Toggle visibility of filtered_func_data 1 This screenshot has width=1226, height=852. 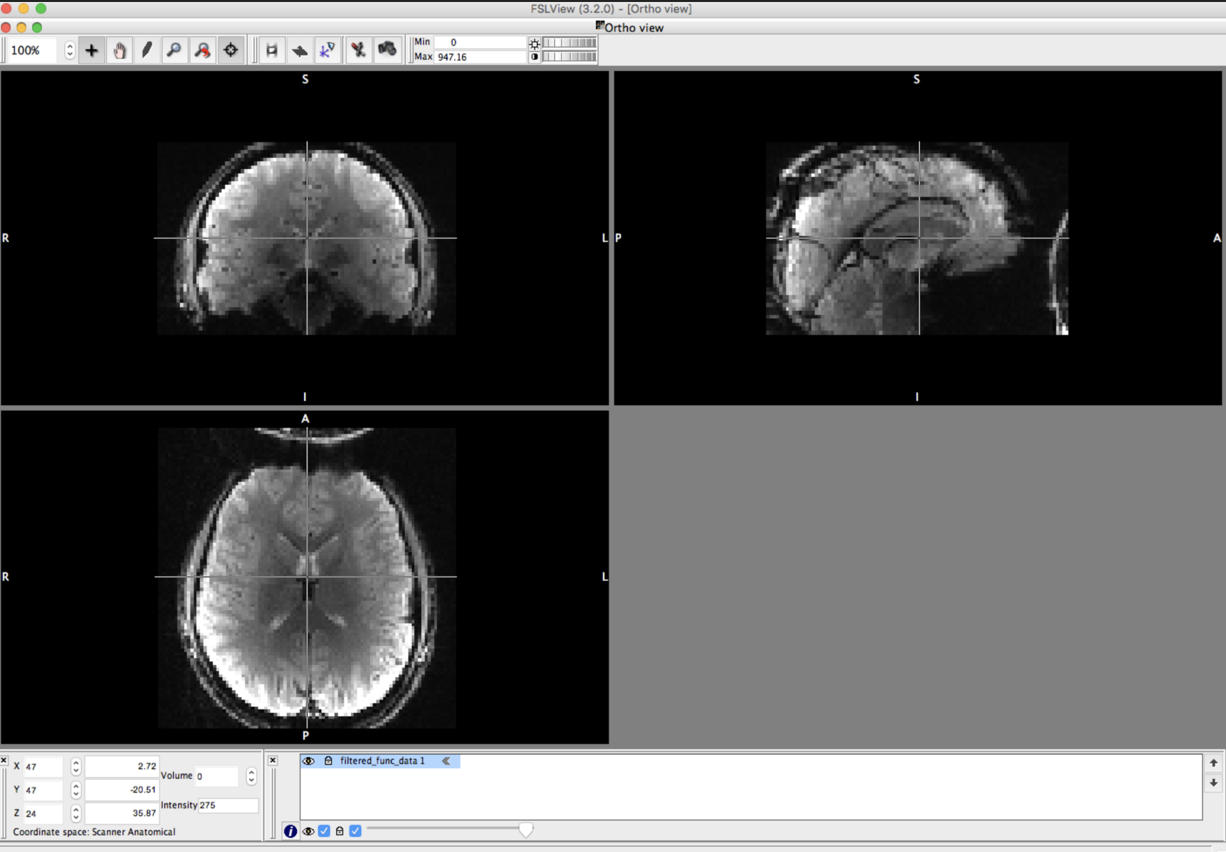(x=310, y=761)
